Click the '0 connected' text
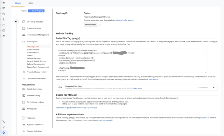 pos(203,87)
